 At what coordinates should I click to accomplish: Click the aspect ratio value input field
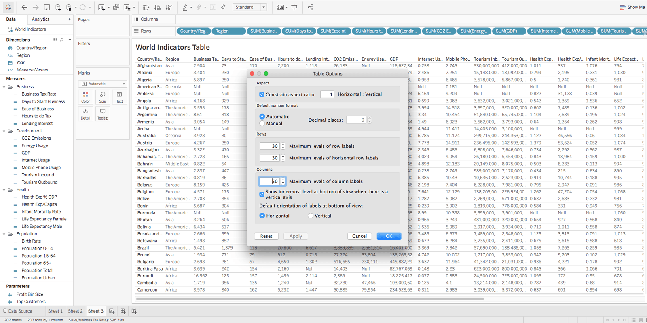(x=328, y=94)
